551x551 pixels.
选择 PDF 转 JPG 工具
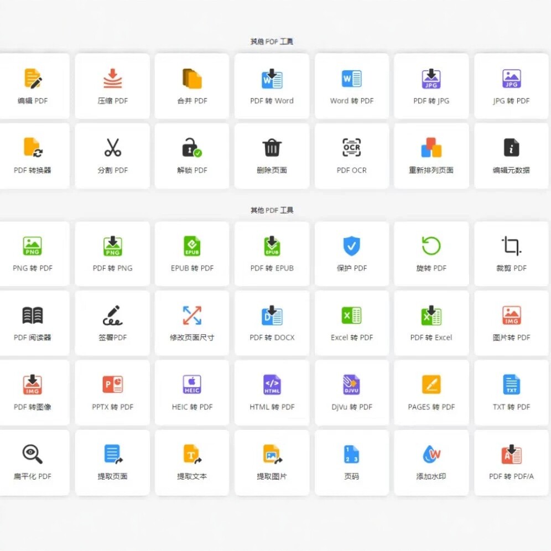pyautogui.click(x=431, y=86)
